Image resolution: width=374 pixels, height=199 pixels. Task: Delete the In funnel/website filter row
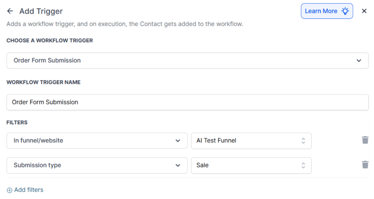point(365,140)
